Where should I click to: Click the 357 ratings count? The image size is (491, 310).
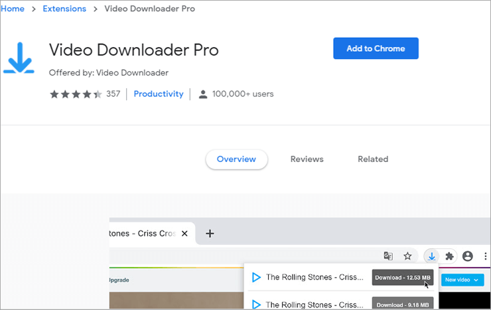click(x=113, y=94)
